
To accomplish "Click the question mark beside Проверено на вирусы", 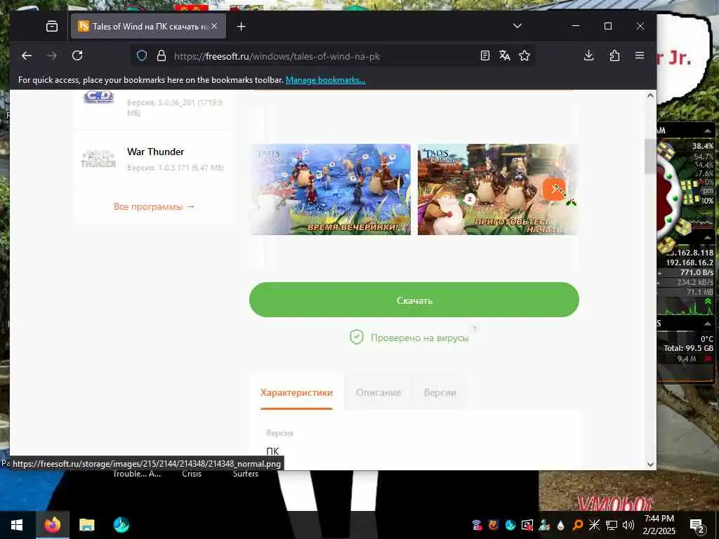I will click(475, 328).
